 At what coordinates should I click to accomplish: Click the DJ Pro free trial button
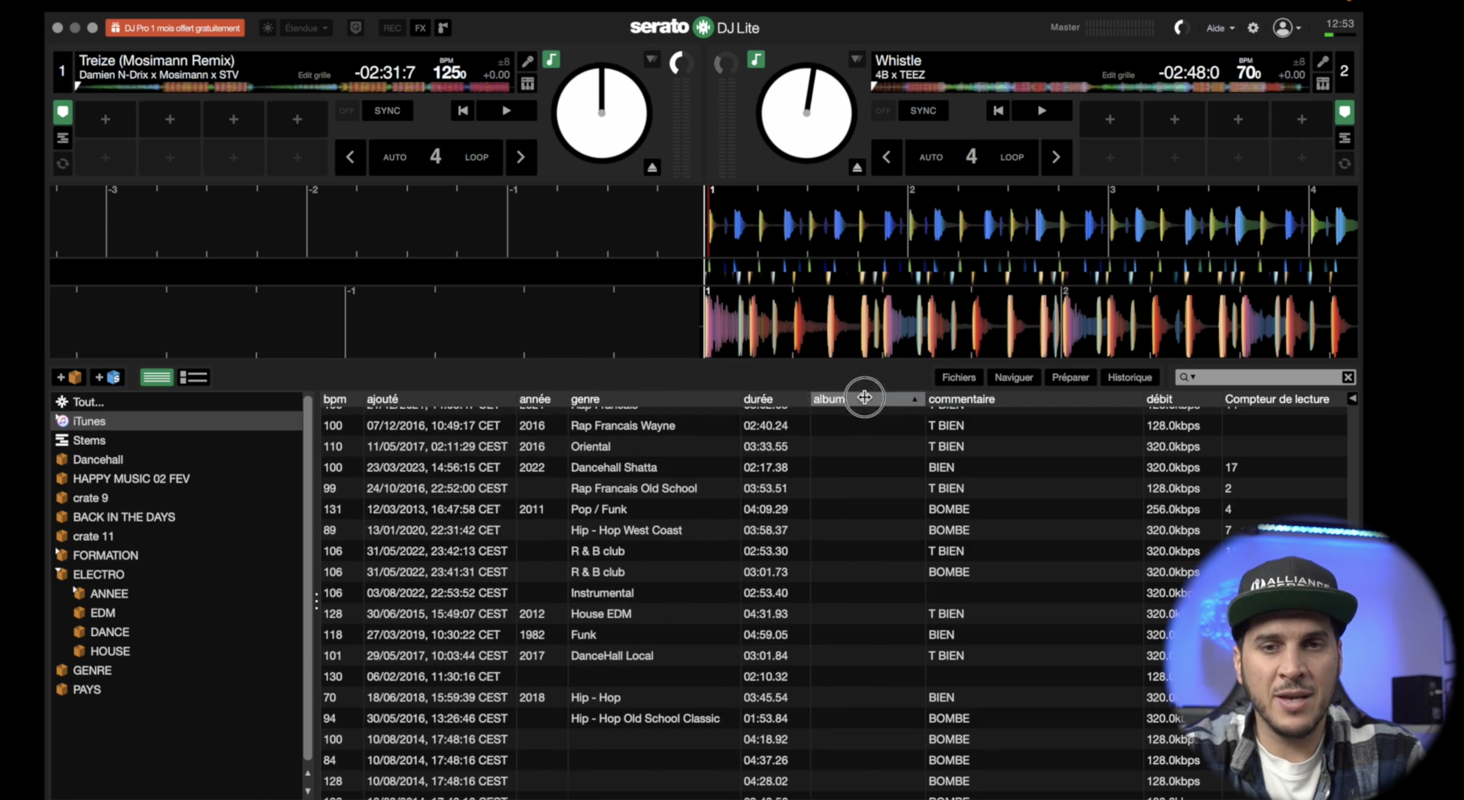(x=175, y=28)
